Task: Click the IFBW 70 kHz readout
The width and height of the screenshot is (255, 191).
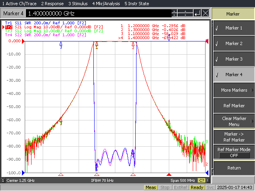Action: click(102, 181)
